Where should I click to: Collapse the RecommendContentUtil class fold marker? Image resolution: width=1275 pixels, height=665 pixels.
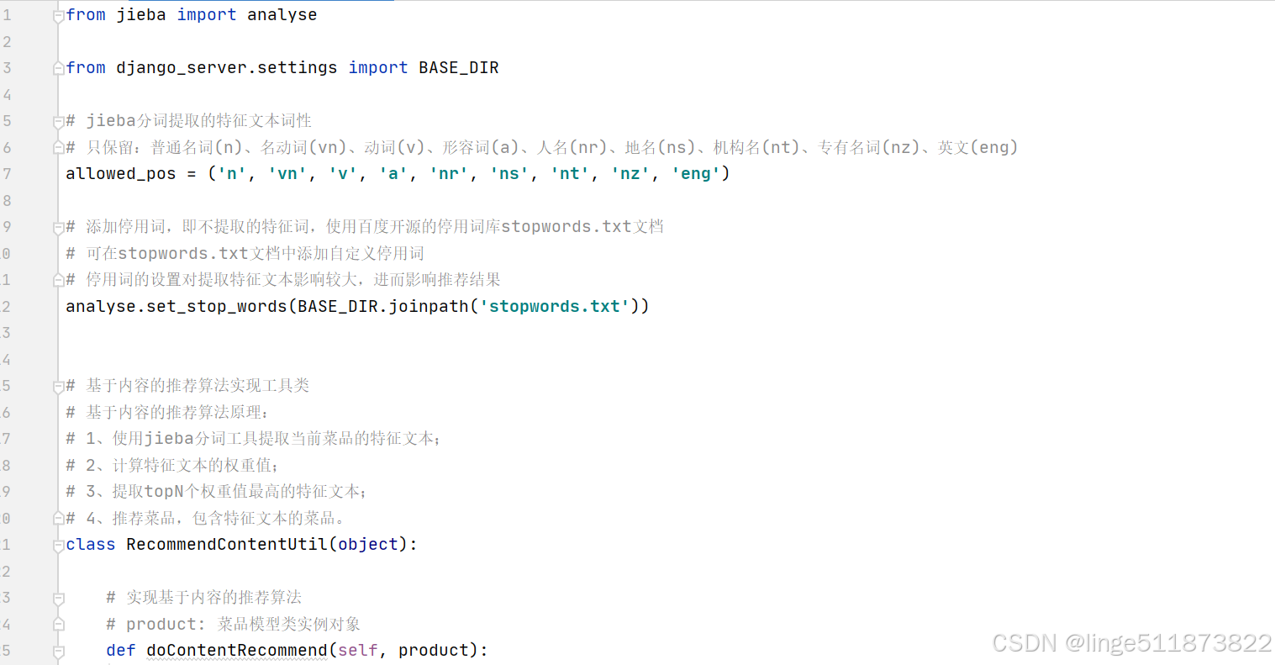59,545
